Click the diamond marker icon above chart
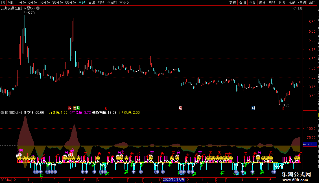 [295, 8]
